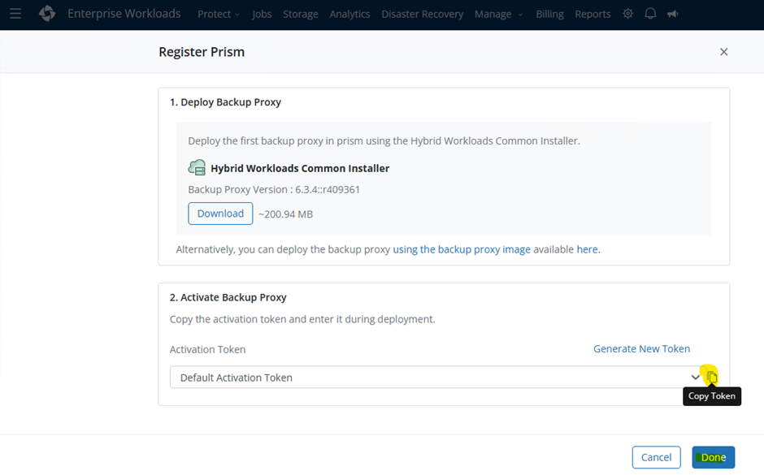764x475 pixels.
Task: Click the announcements megaphone icon
Action: (x=673, y=14)
